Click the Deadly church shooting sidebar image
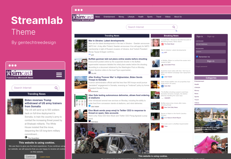The width and height of the screenshot is (231, 159). [x=211, y=120]
